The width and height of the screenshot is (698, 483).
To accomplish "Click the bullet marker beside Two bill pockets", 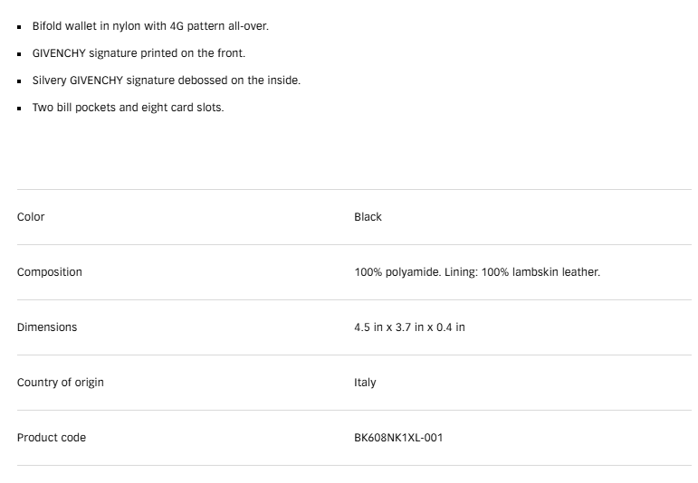I will [19, 108].
